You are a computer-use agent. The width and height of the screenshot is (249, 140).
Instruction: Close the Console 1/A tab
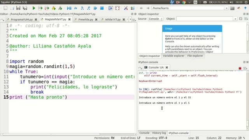click(x=167, y=67)
